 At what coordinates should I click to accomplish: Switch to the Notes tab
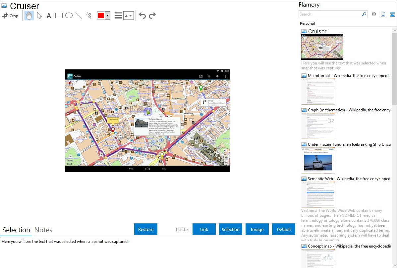(x=43, y=230)
